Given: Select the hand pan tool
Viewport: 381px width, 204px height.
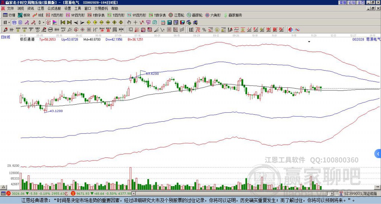Looking at the screenshot, I should coord(129,23).
